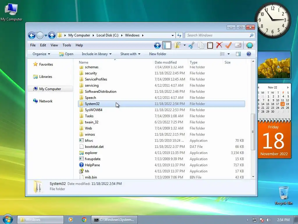Screen dimensions: 298x224
Task: Toggle the navigation pane toolbar icon
Action: point(167,45)
